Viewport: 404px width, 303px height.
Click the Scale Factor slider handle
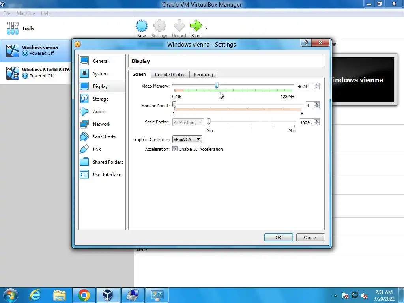point(208,122)
